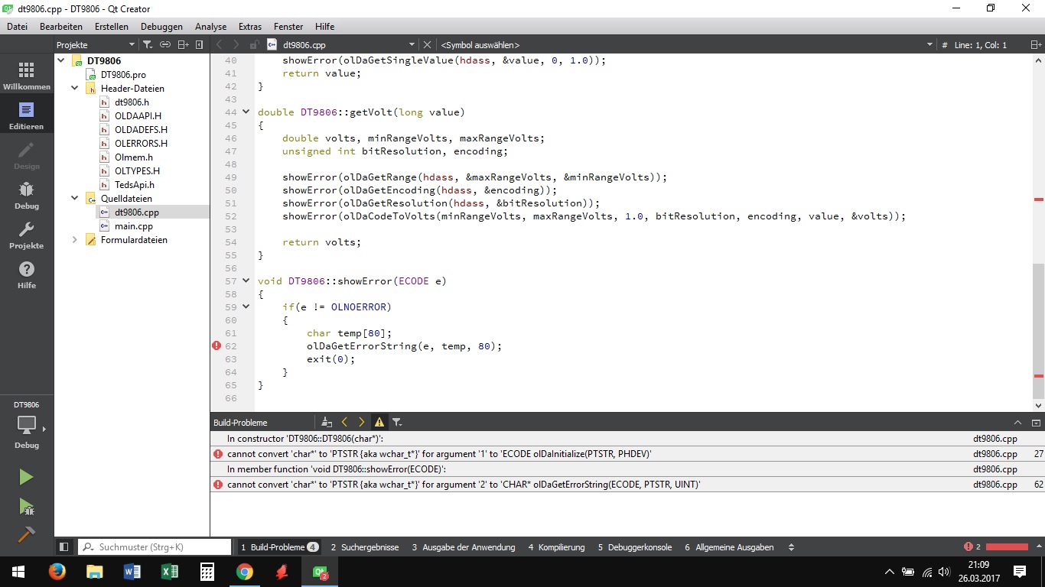Clear the Build-Probleme list
The height and width of the screenshot is (587, 1045).
pyautogui.click(x=327, y=422)
